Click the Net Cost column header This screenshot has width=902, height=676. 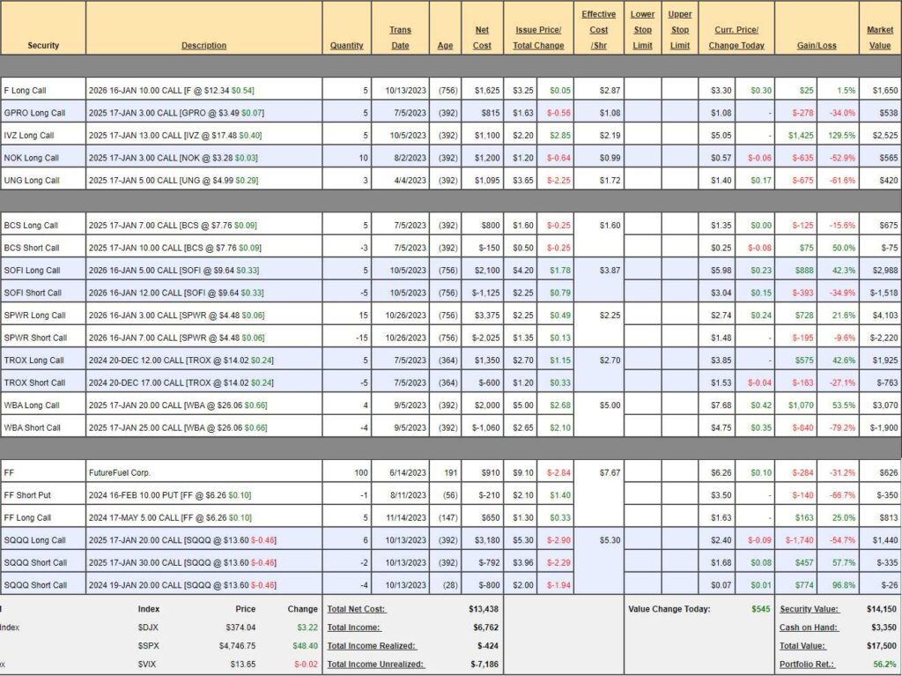point(482,38)
